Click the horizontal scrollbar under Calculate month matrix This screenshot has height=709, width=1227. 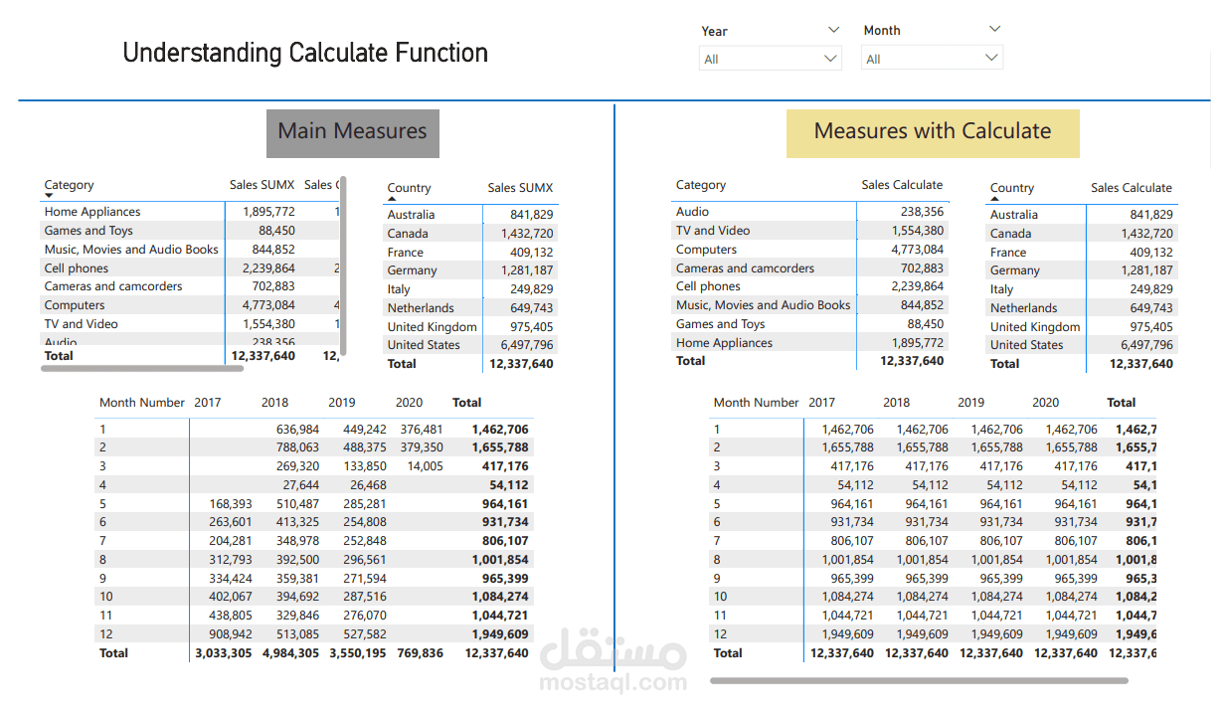(919, 681)
